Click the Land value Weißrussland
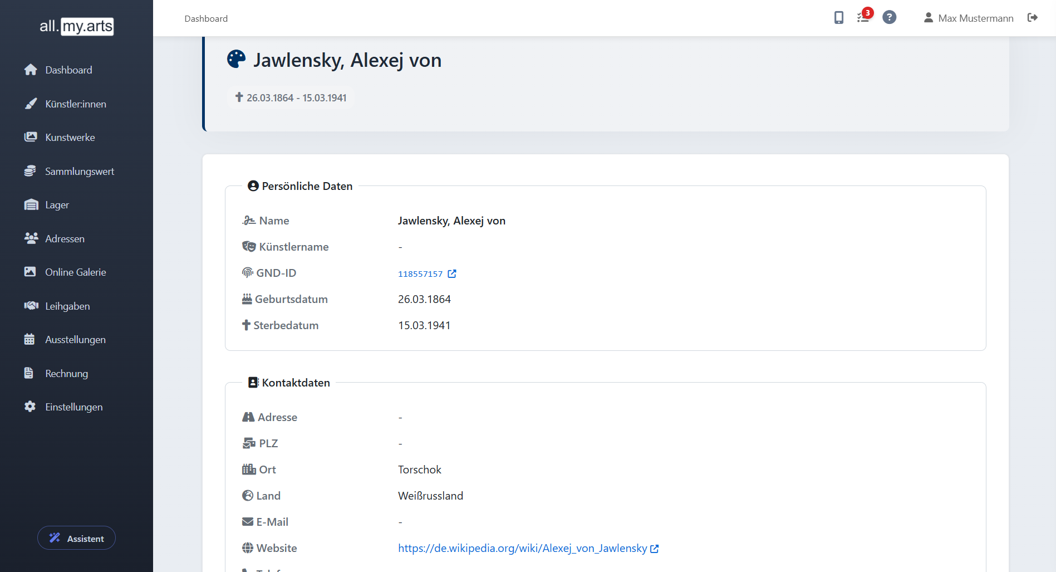 (x=430, y=496)
